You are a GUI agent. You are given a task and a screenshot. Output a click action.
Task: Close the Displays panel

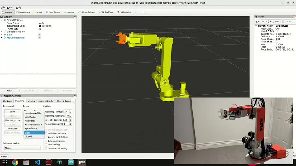75,17
